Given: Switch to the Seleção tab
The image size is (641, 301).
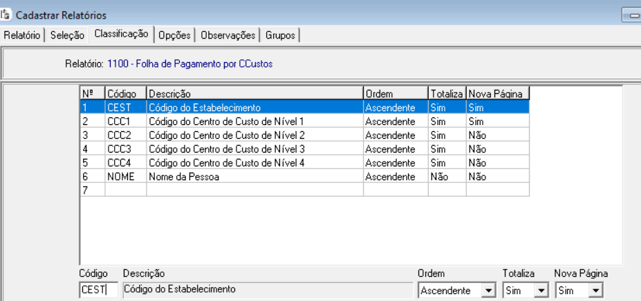Looking at the screenshot, I should pos(68,35).
